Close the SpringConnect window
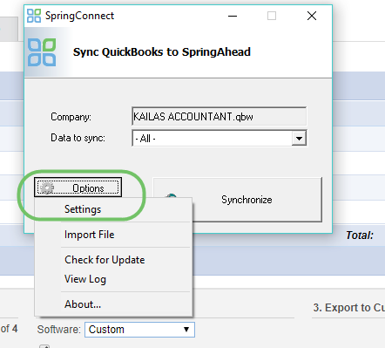The height and width of the screenshot is (348, 385). [312, 16]
